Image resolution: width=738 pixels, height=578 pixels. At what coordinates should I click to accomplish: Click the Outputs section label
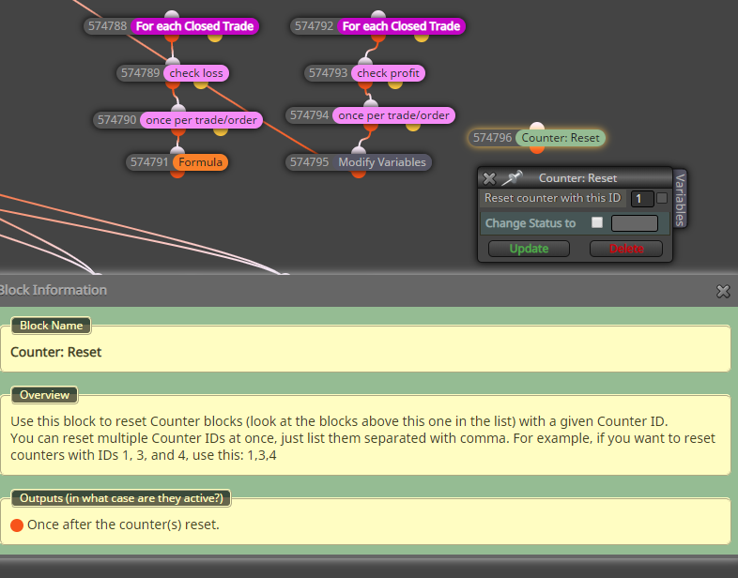(x=121, y=498)
